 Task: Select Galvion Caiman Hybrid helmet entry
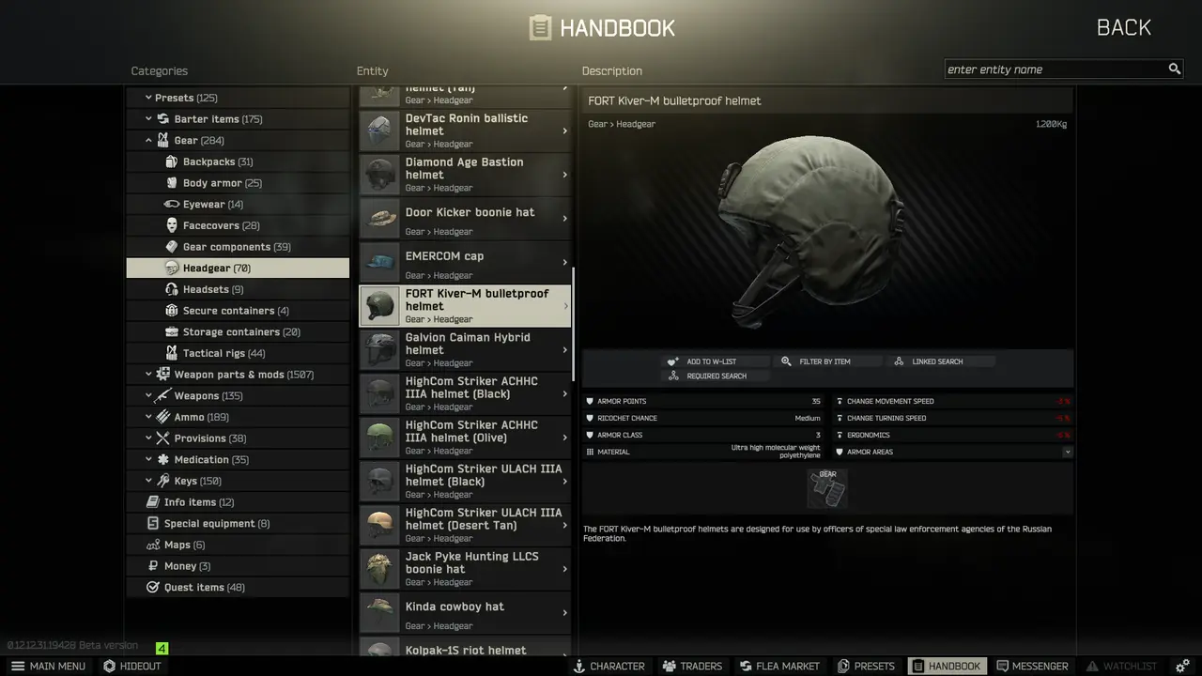(465, 349)
